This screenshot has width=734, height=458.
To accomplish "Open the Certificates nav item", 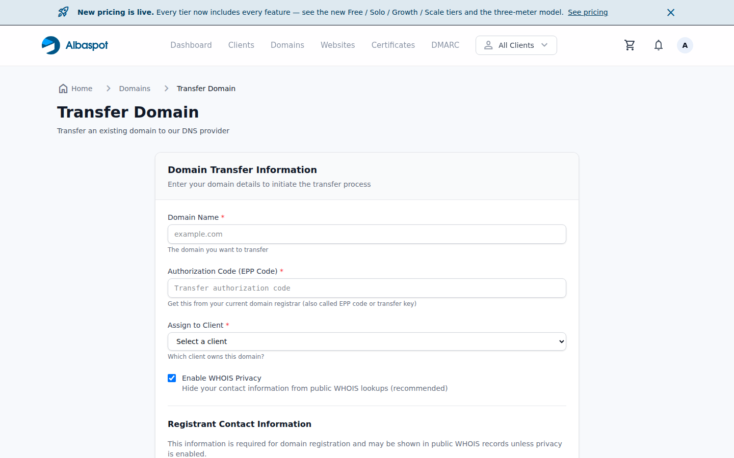I will coord(393,45).
